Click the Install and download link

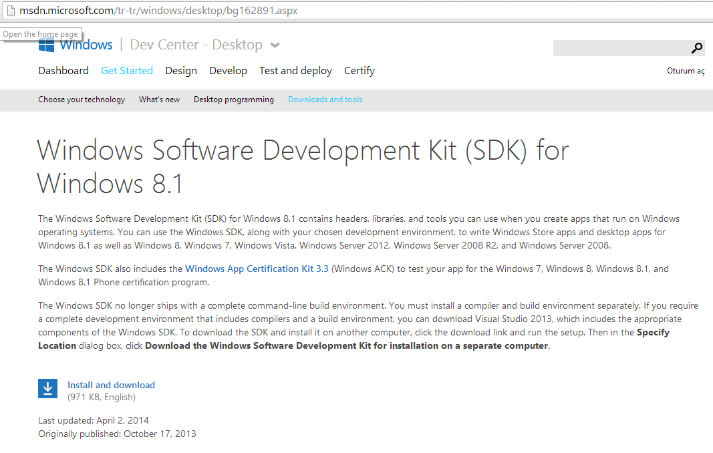pos(112,385)
